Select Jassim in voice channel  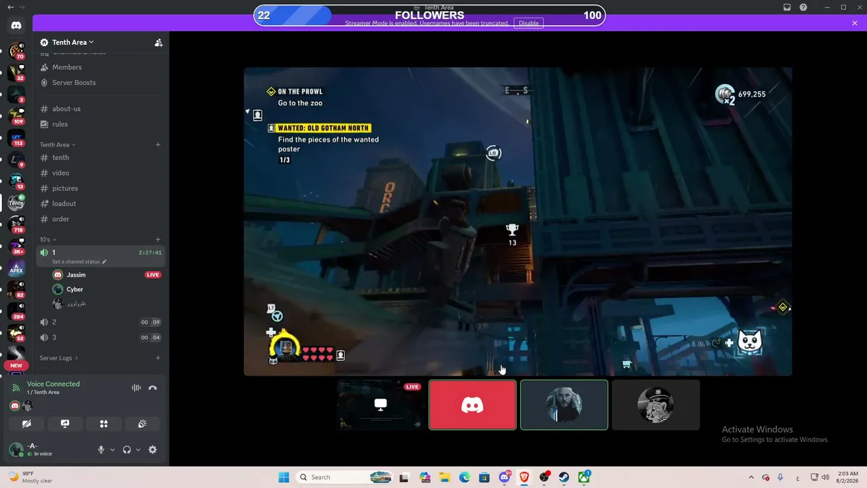tap(107, 274)
